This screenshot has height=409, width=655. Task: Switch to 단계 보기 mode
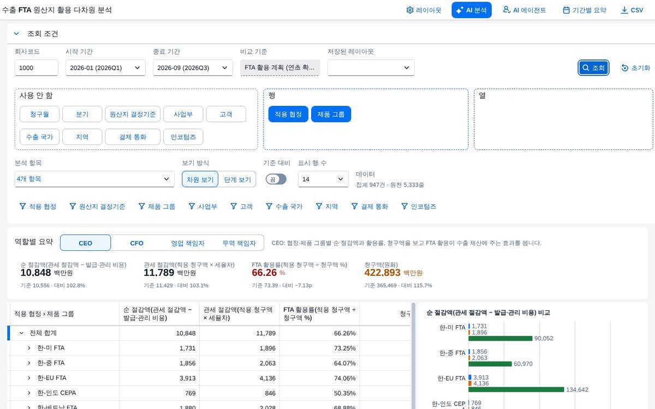(237, 179)
